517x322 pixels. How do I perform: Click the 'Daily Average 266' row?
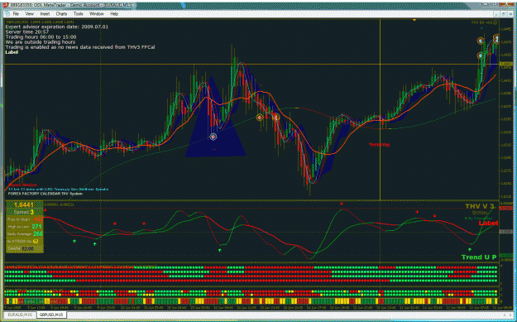point(24,234)
